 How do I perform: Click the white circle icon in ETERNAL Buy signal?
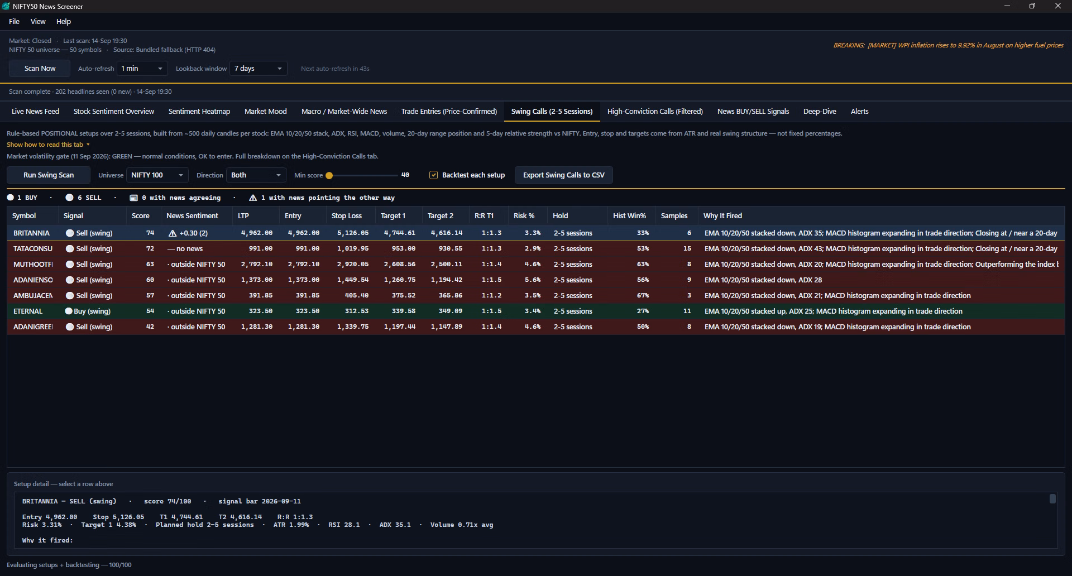[x=69, y=311]
